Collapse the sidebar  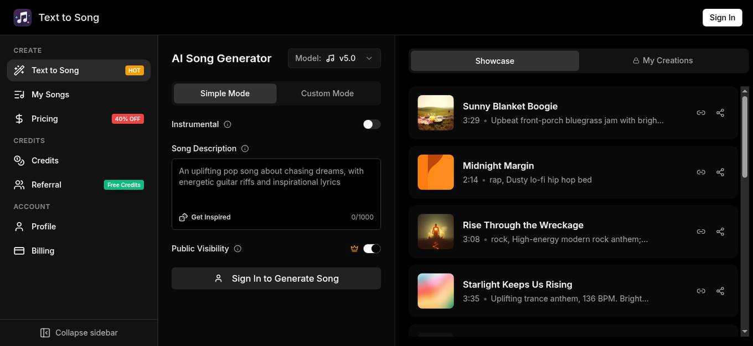[79, 332]
